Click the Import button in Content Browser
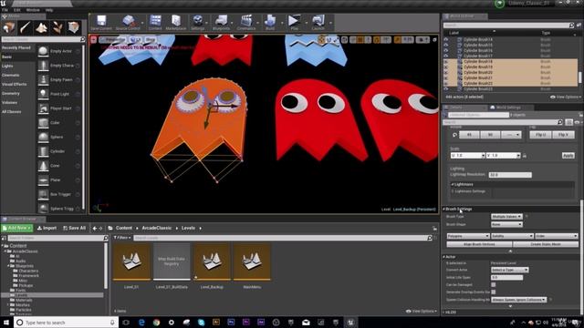The height and width of the screenshot is (328, 584). pyautogui.click(x=47, y=228)
